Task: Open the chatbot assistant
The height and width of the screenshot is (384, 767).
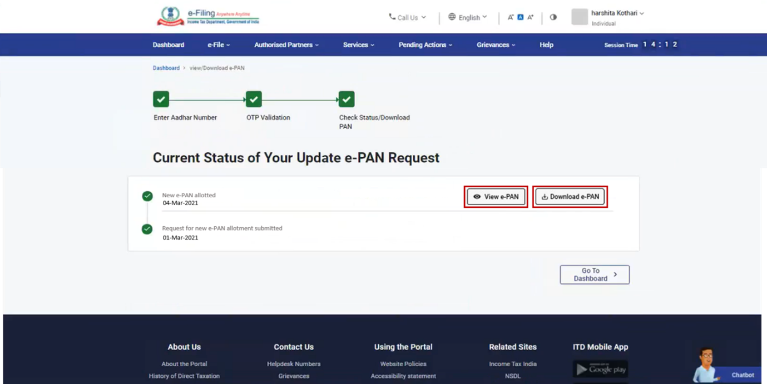Action: click(x=742, y=375)
